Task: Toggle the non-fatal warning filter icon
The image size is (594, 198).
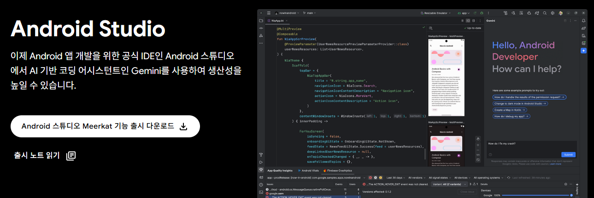Action: coord(381,177)
